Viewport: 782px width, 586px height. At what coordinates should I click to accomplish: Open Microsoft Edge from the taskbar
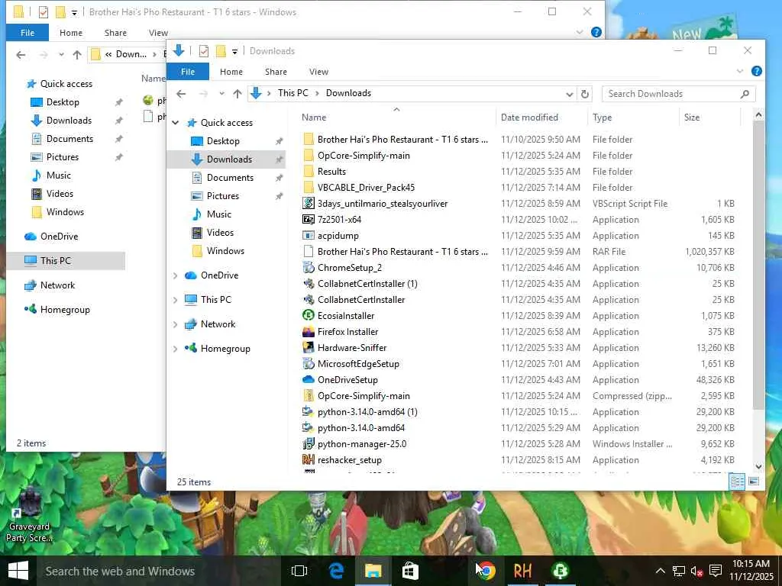(337, 571)
